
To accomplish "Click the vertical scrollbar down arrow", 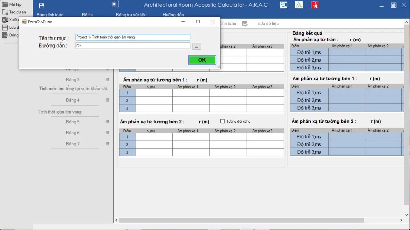I will click(x=407, y=215).
